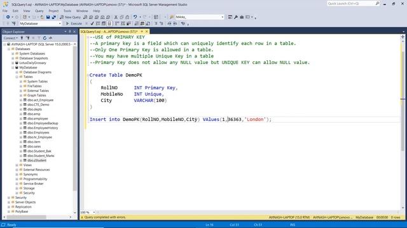Open the Edit menu
The width and height of the screenshot is (407, 228).
(x=15, y=11)
